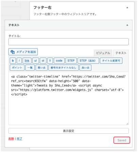Click the タイトル input field

click(x=68, y=42)
